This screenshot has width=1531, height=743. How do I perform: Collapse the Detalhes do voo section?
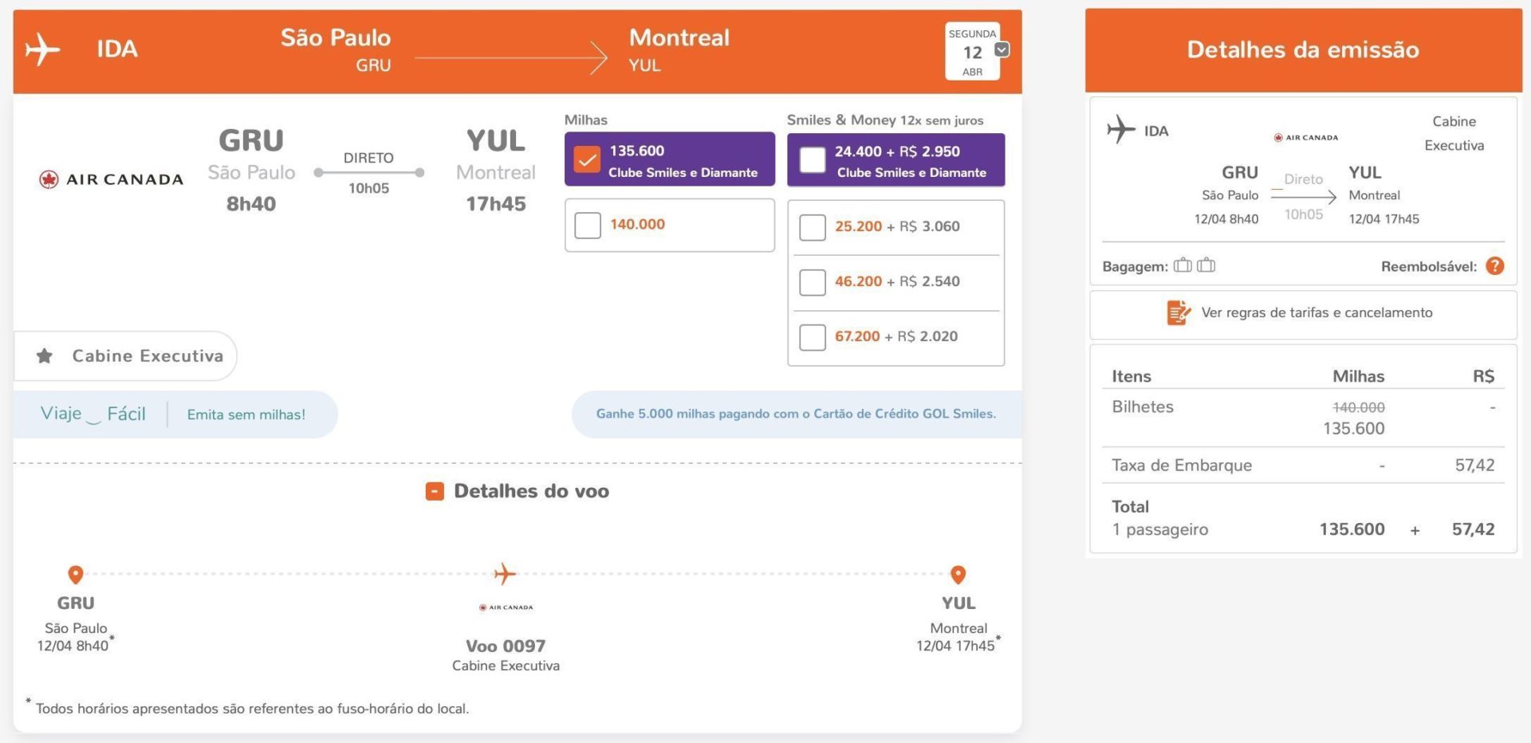click(x=435, y=491)
